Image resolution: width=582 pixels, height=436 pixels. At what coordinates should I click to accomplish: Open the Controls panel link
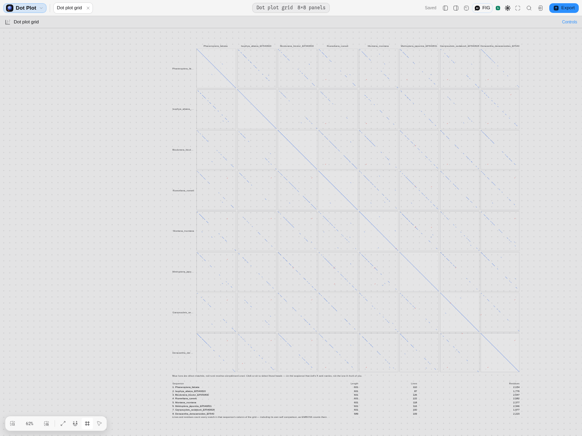coord(569,22)
